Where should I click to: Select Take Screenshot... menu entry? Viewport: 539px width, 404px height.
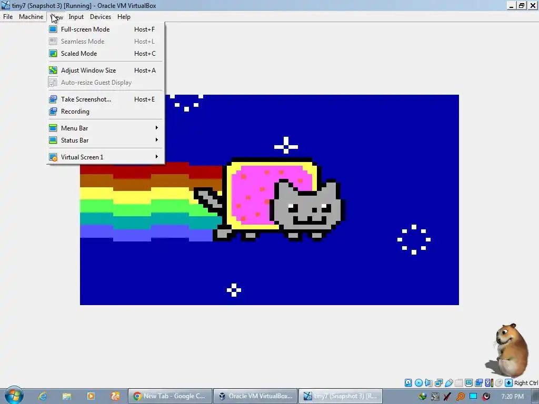tap(105, 99)
